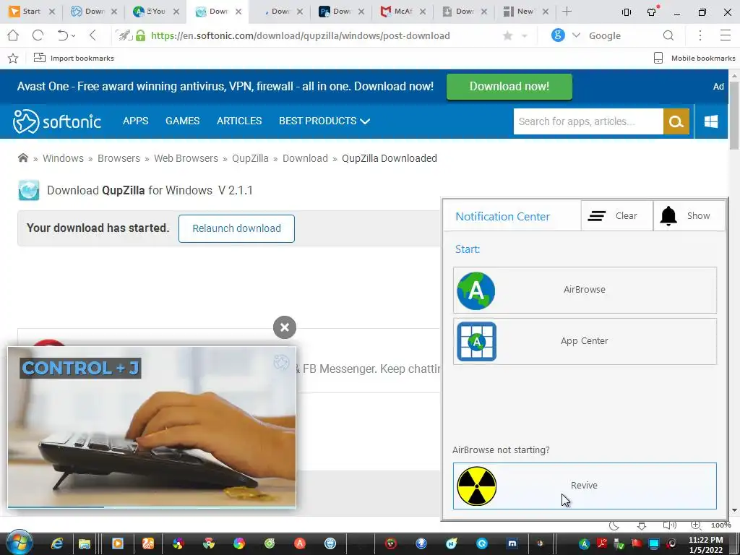Open the APPS menu
This screenshot has height=555, width=740.
tap(135, 121)
